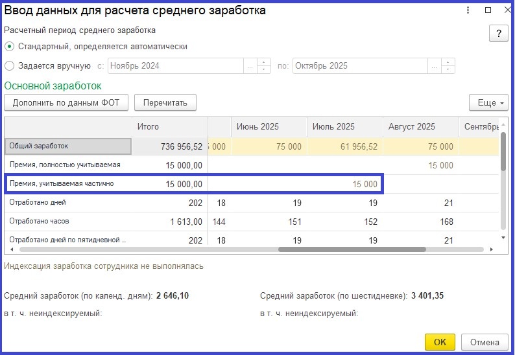
Task: Click the ellipsis picker beside Октябрь 2025
Action: point(434,66)
